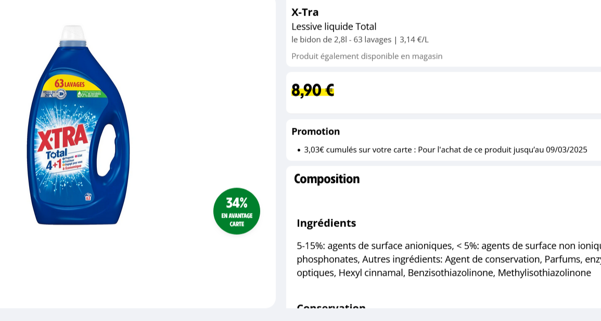The width and height of the screenshot is (601, 321).
Task: Switch to the Promotion section
Action: pyautogui.click(x=316, y=131)
